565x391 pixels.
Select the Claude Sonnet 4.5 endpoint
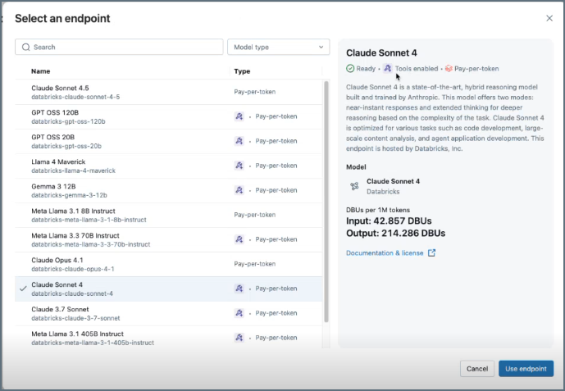169,92
